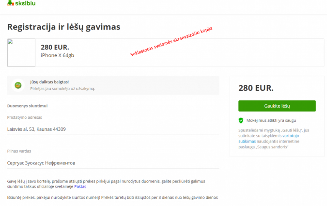Click the red Suklastotos svetainės watermark text
Viewport: 327px width, 206px height.
click(171, 41)
